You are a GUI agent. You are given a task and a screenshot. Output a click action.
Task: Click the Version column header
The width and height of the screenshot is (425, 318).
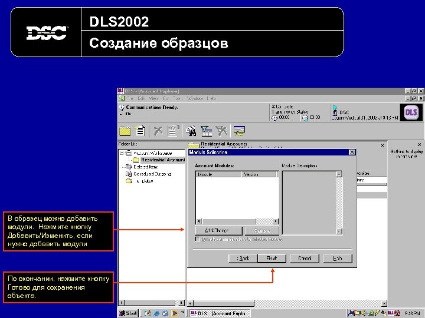coord(259,174)
